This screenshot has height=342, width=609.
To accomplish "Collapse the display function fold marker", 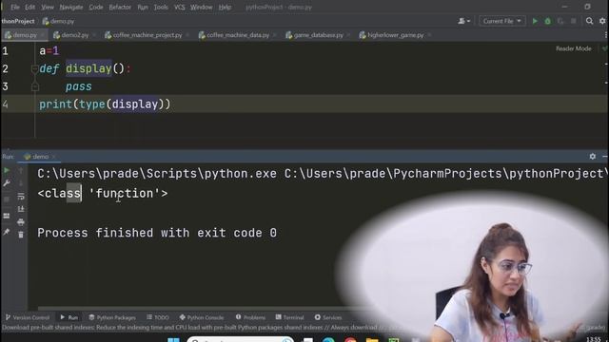I will pyautogui.click(x=34, y=69).
